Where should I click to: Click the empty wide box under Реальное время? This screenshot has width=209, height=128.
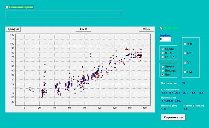tap(63, 14)
